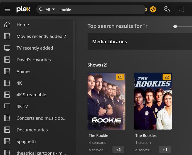Open the hamburger navigation menu
Image resolution: width=192 pixels, height=155 pixels.
click(x=7, y=9)
